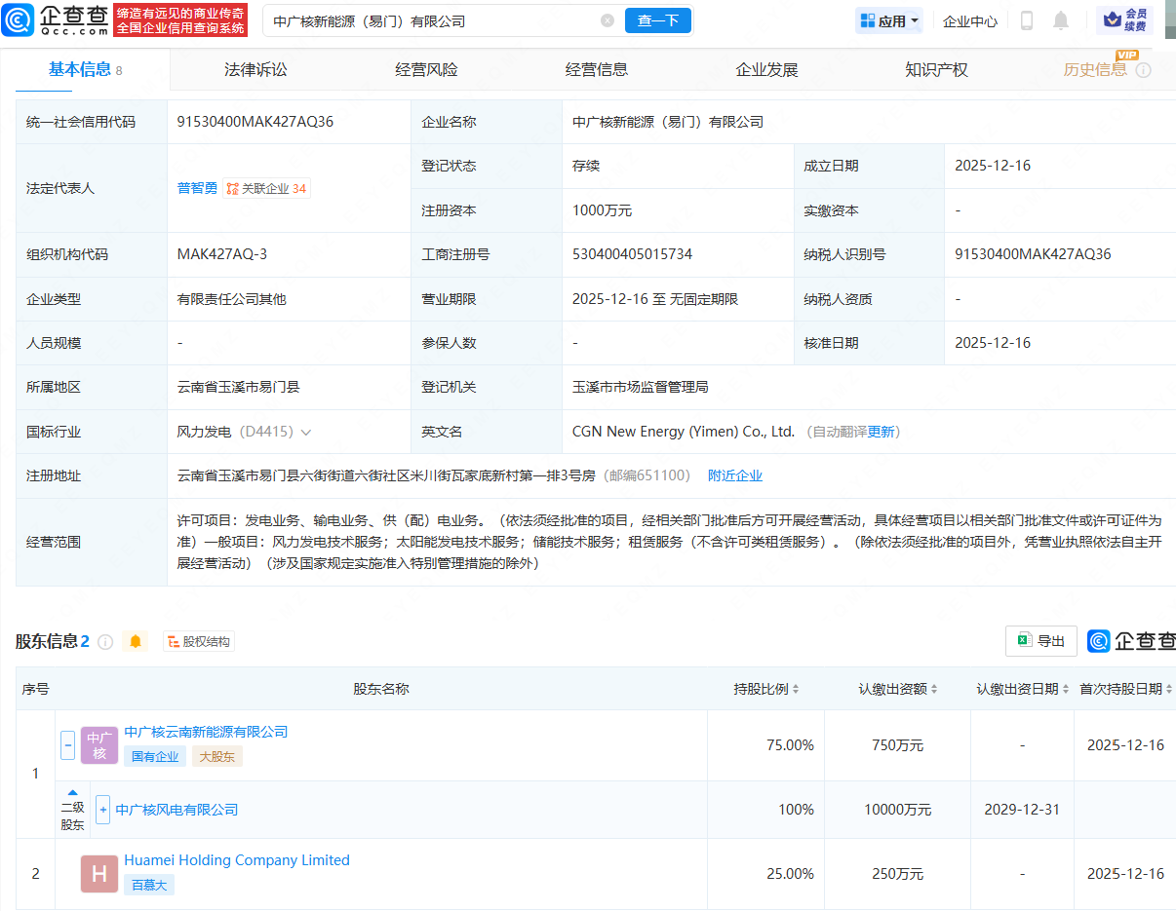The height and width of the screenshot is (911, 1176).
Task: Click the notification bell in the top bar
Action: coord(1060,19)
